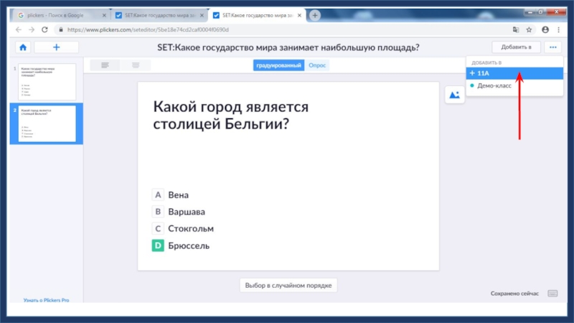Reload the page in browser
The height and width of the screenshot is (323, 574).
tap(45, 29)
